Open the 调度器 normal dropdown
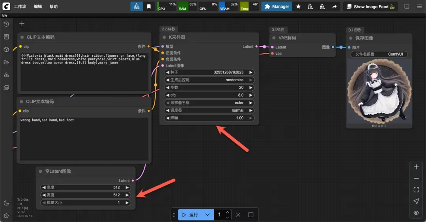426x222 pixels. tap(209, 110)
